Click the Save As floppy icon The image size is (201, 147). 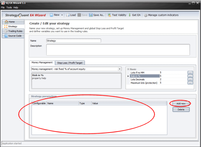[x=91, y=15]
